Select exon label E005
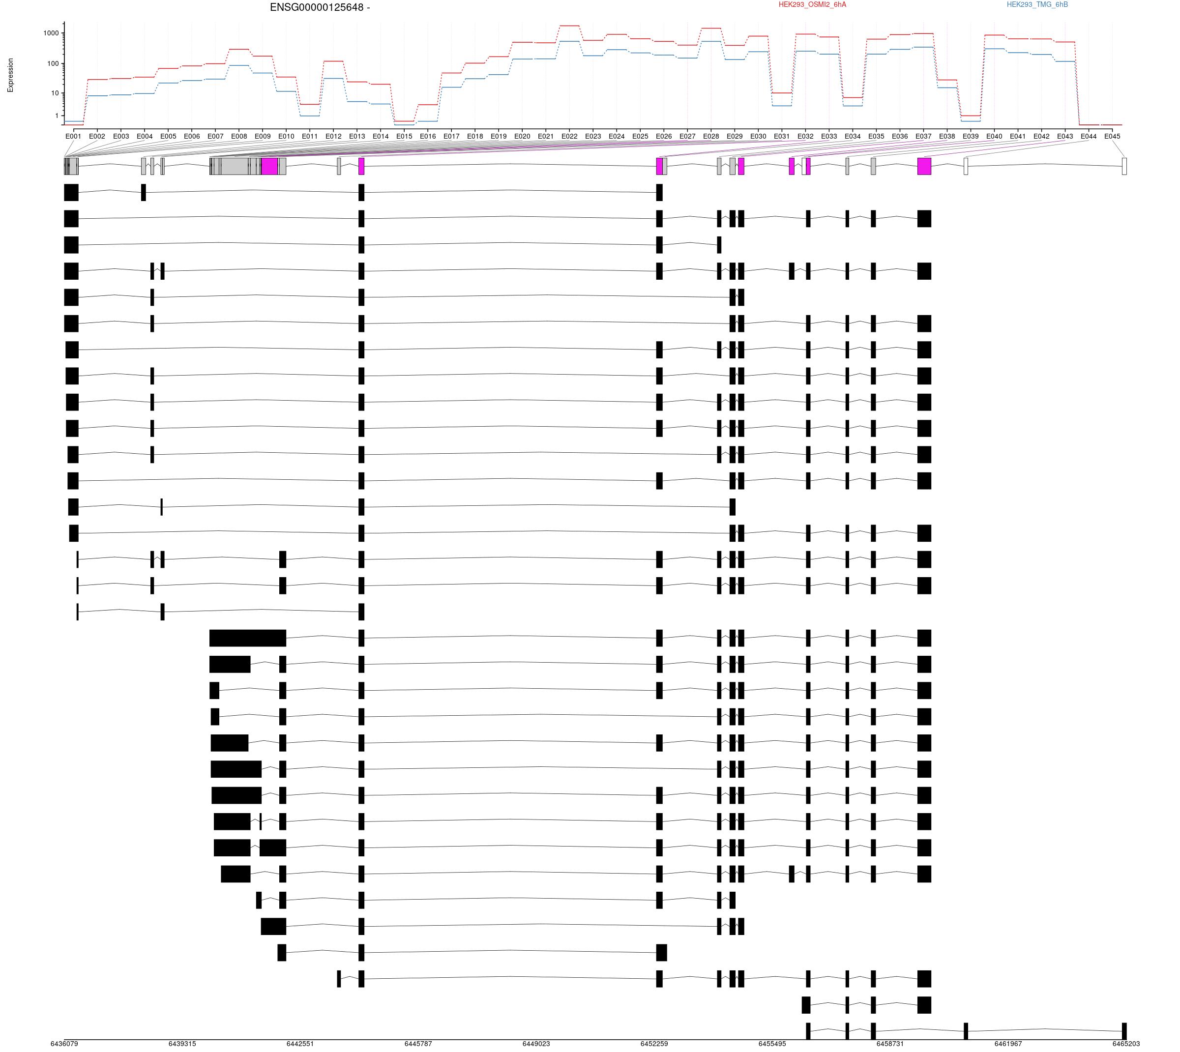Viewport: 1180px width, 1052px height. point(168,136)
